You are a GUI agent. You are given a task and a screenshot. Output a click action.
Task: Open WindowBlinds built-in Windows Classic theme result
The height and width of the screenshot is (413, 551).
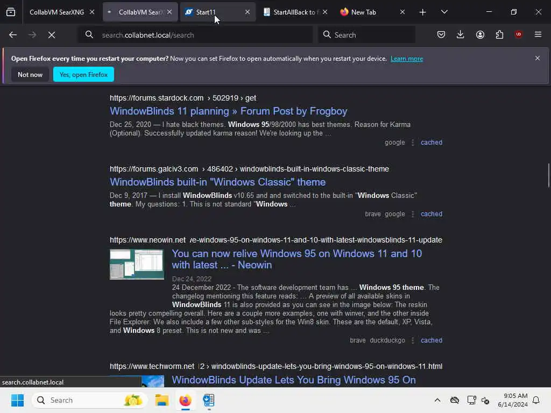coord(217,182)
